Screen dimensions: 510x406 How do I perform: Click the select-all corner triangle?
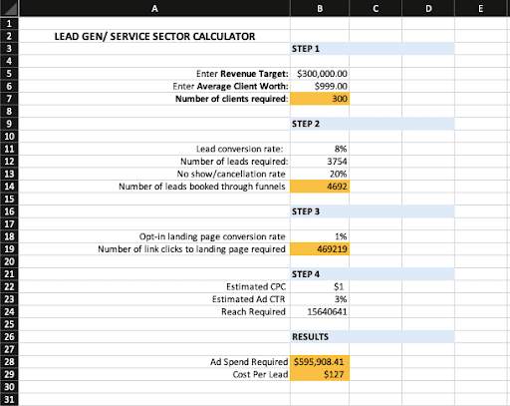tap(9, 8)
